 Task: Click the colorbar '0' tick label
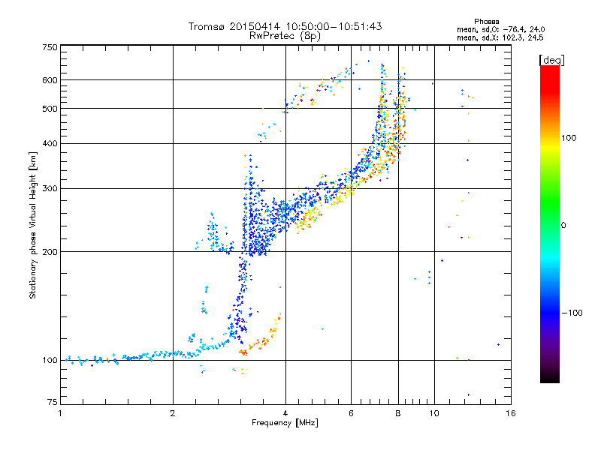(x=563, y=226)
